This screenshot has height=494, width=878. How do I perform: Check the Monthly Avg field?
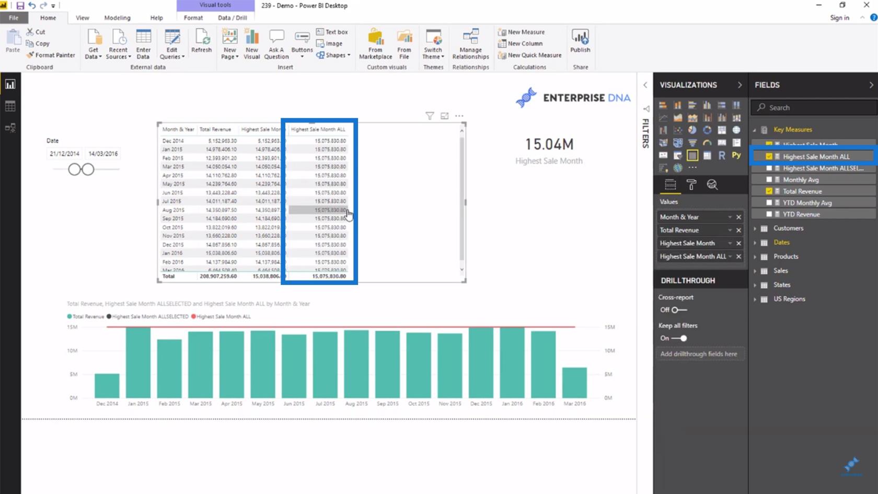[x=769, y=180]
